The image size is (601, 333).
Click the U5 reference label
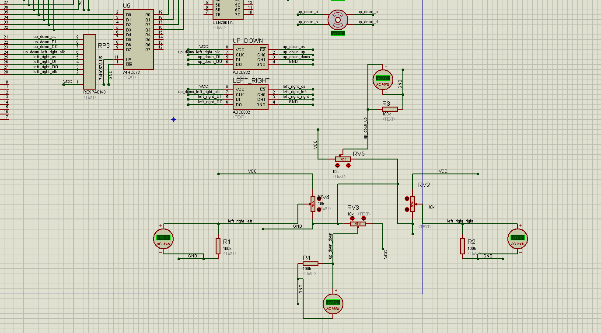coord(127,5)
